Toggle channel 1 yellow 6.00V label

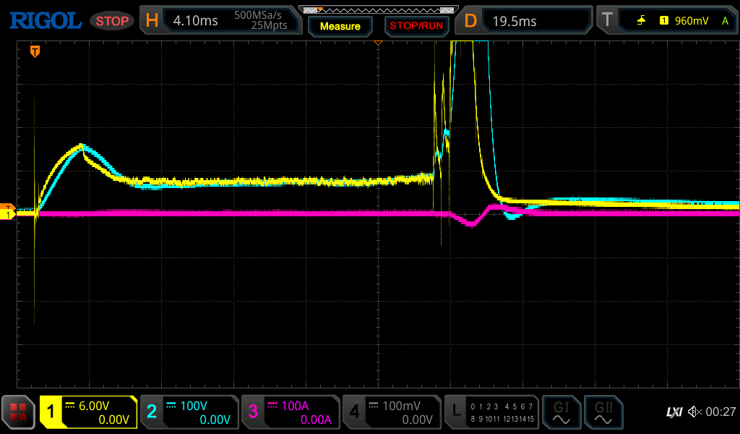click(x=88, y=412)
